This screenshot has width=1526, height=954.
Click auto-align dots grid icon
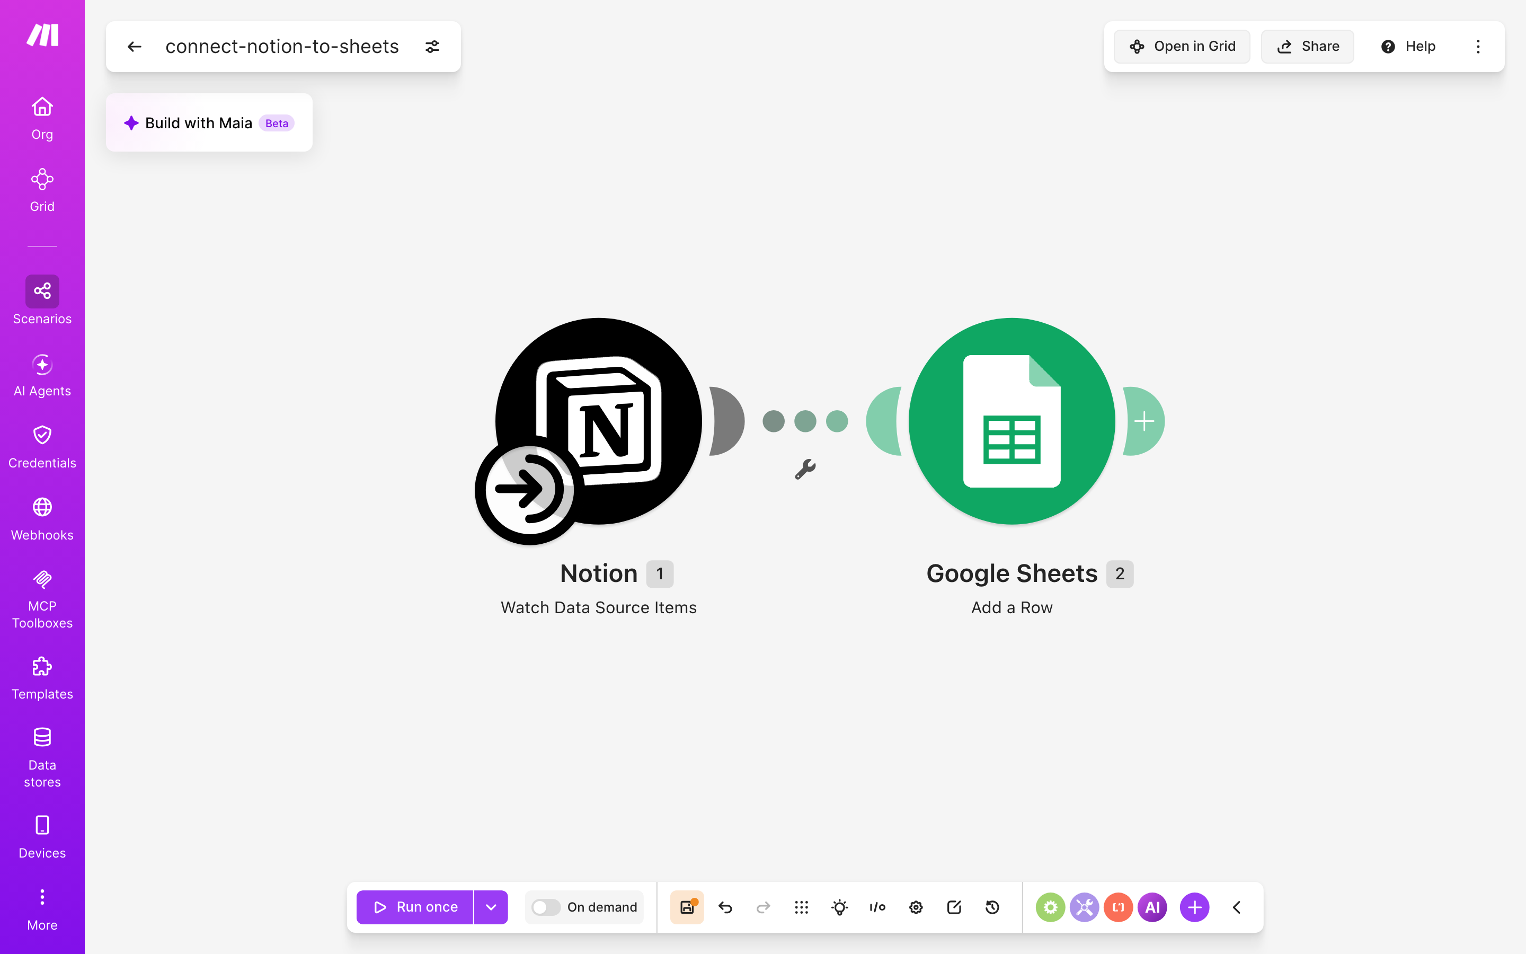(x=802, y=907)
